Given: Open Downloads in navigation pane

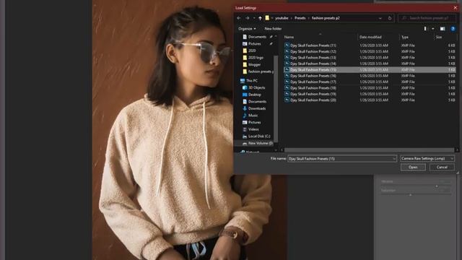Looking at the screenshot, I should point(257,108).
